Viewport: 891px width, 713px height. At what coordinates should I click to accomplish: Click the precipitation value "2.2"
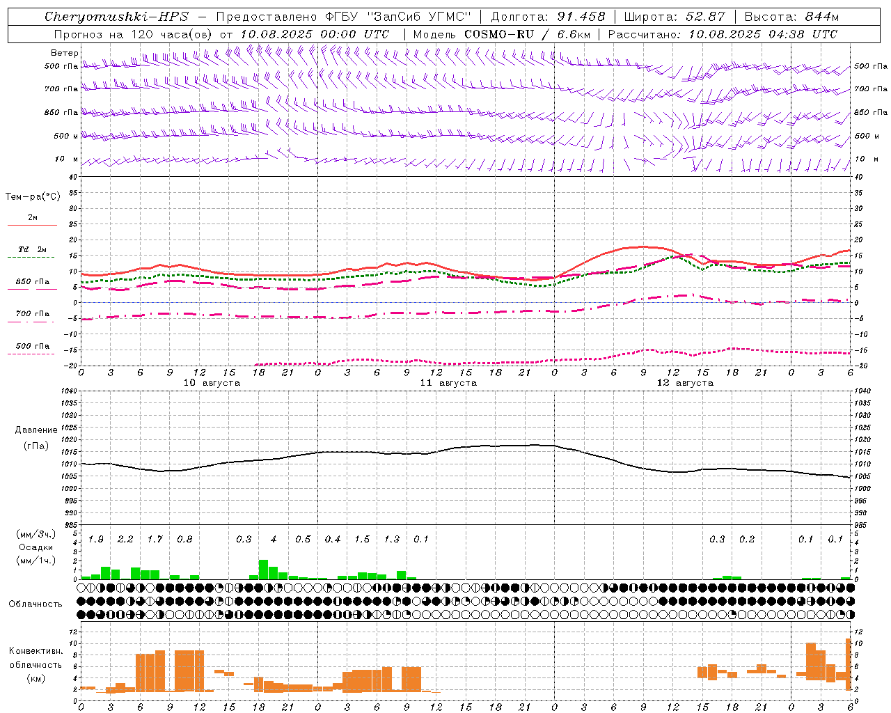pyautogui.click(x=125, y=539)
